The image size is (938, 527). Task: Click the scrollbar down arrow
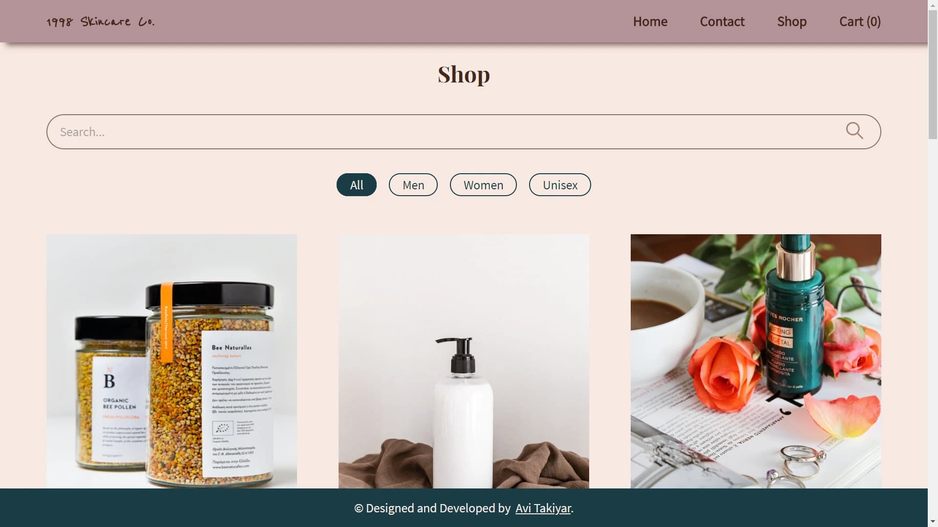[933, 523]
